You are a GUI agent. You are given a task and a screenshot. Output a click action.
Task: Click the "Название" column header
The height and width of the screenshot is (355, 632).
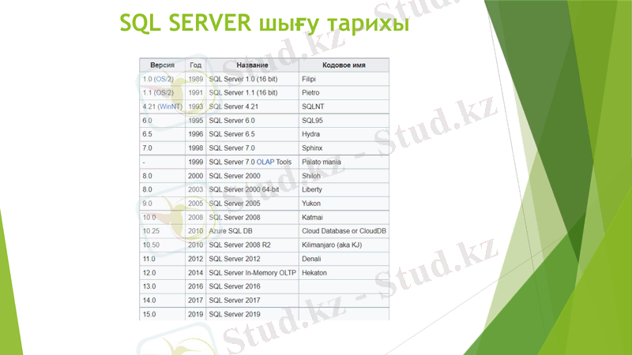(x=252, y=65)
